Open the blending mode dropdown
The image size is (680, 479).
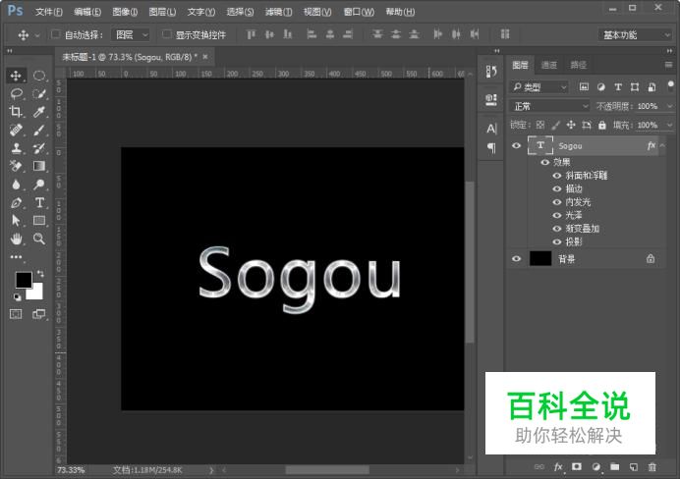pyautogui.click(x=549, y=106)
